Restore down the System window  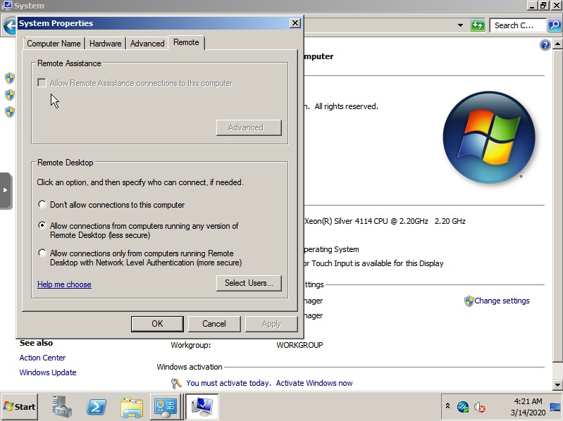click(543, 6)
